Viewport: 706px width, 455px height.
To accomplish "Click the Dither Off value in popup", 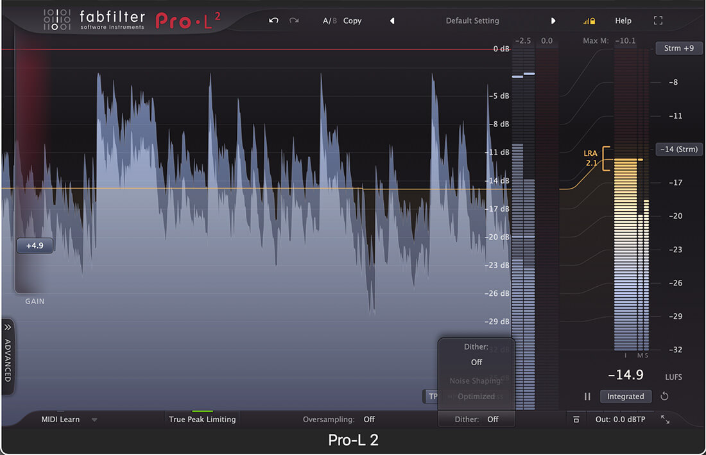I will coord(476,363).
